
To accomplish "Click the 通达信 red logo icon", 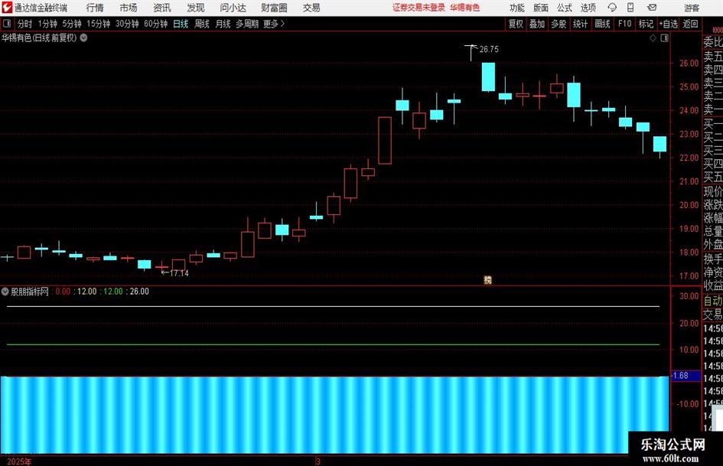I will pyautogui.click(x=7, y=8).
